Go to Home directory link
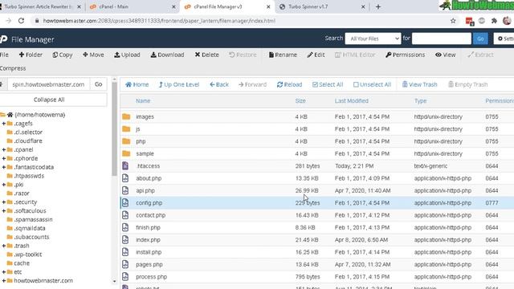This screenshot has height=289, width=514. pyautogui.click(x=137, y=84)
